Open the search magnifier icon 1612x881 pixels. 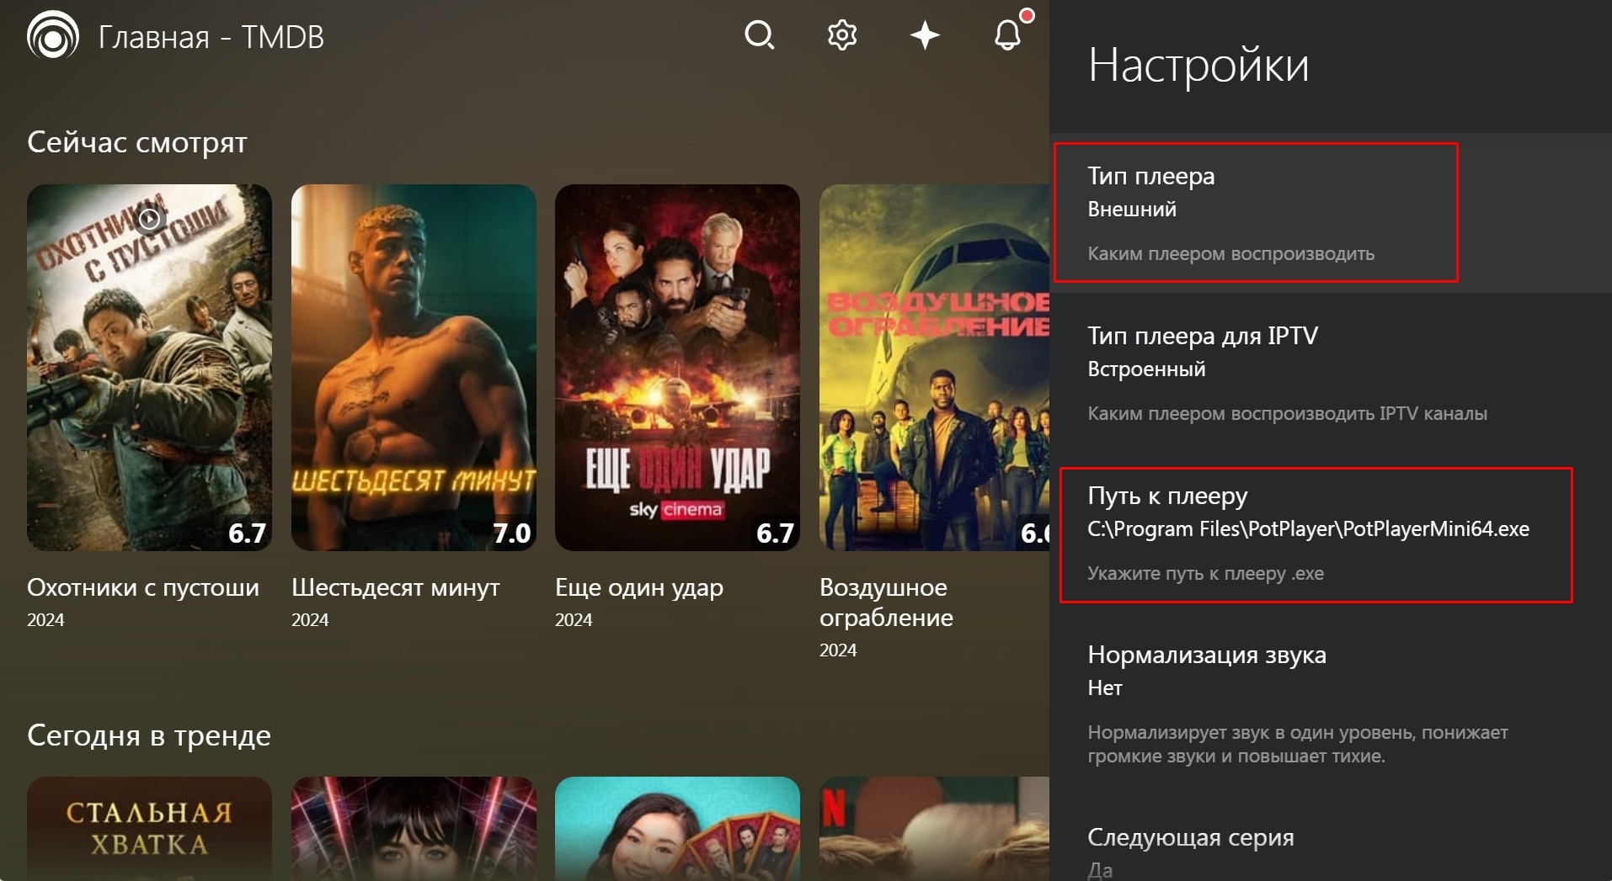pos(759,35)
